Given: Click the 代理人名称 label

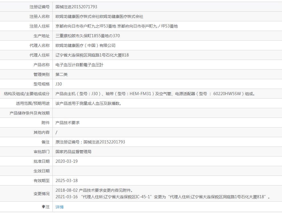Looking at the screenshot, I should coord(40,45).
